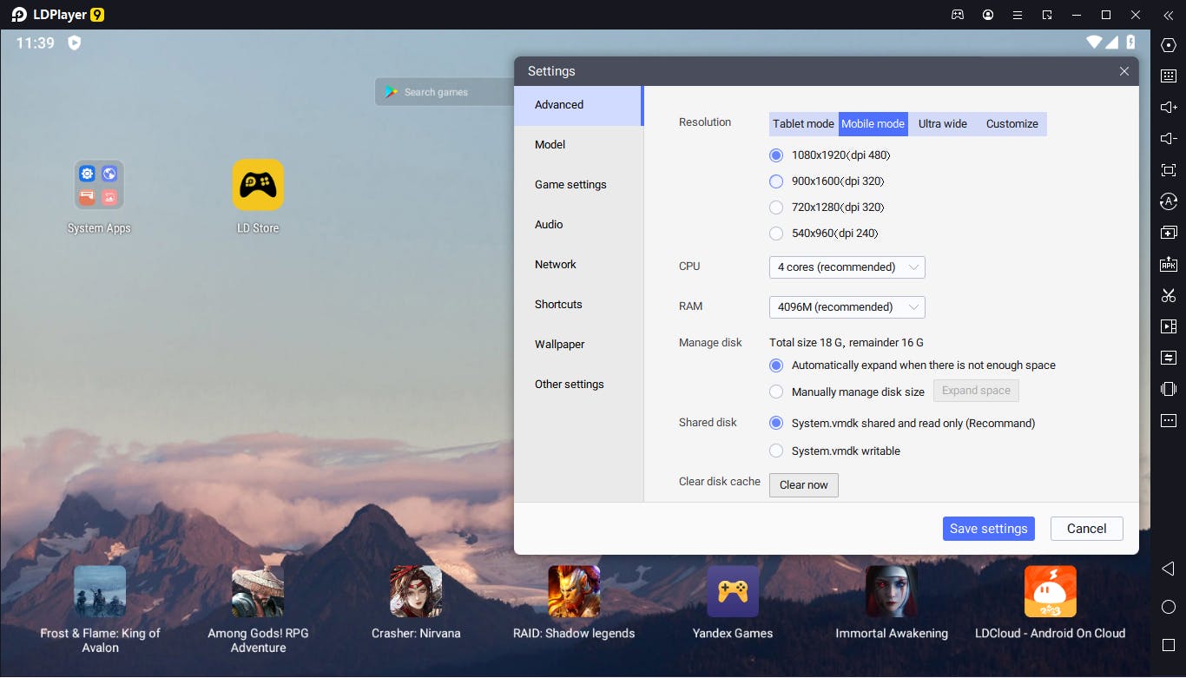Switch to Mobile mode resolution tab
This screenshot has height=678, width=1186.
[873, 124]
